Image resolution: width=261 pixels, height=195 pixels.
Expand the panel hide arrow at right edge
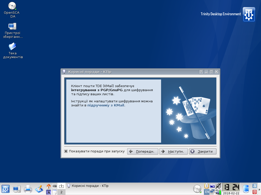coord(259,189)
